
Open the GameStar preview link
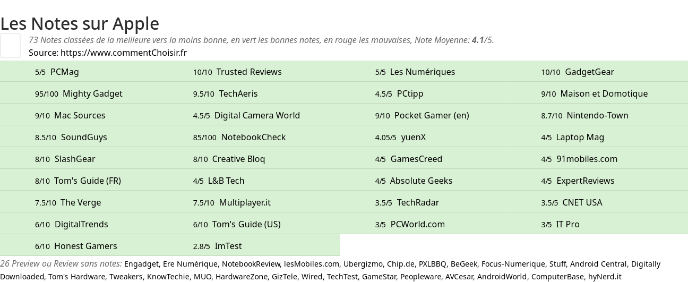[379, 277]
